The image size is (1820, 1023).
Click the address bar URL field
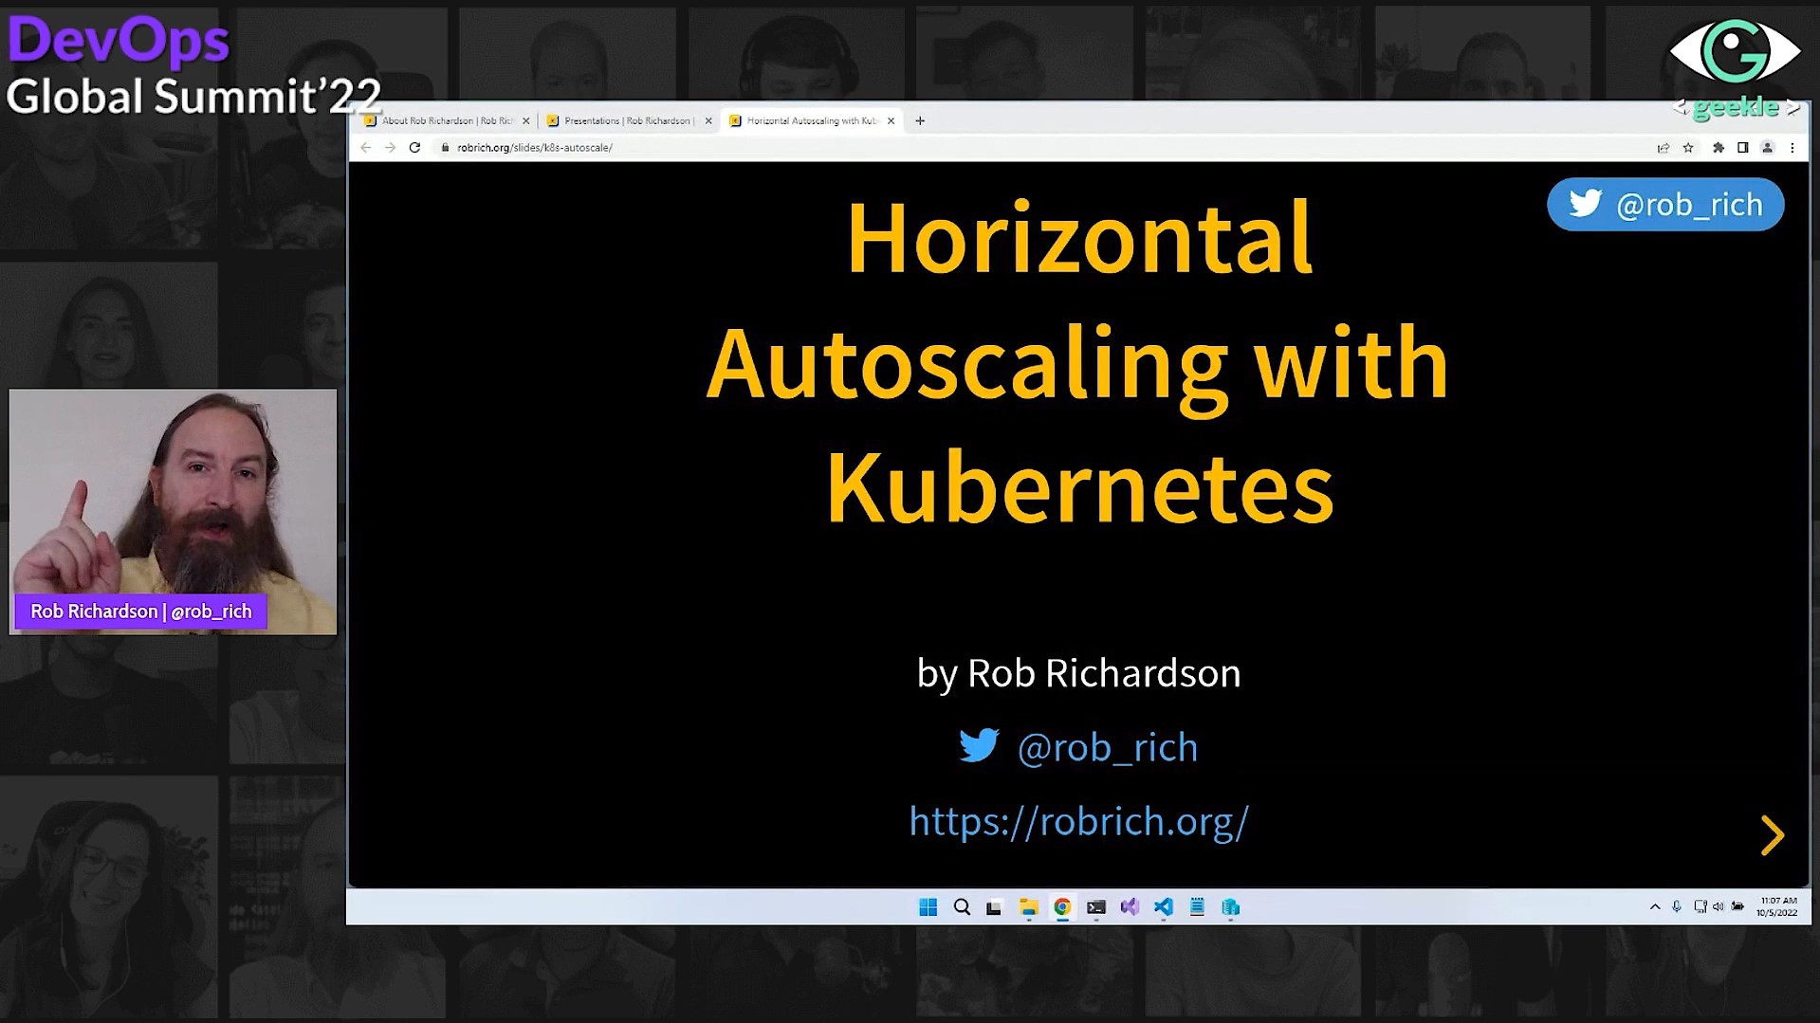click(x=1043, y=148)
